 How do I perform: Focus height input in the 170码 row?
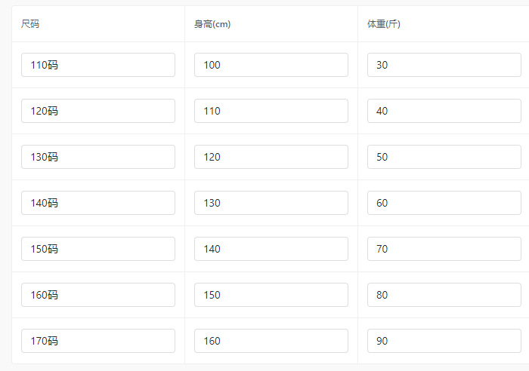[x=271, y=341]
